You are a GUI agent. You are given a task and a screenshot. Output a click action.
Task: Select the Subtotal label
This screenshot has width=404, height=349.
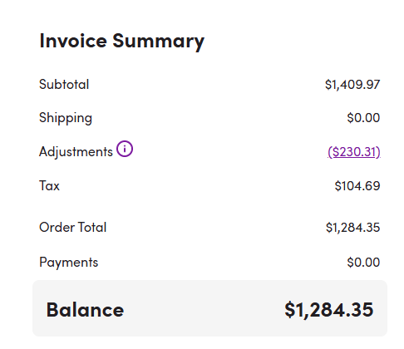[x=64, y=84]
